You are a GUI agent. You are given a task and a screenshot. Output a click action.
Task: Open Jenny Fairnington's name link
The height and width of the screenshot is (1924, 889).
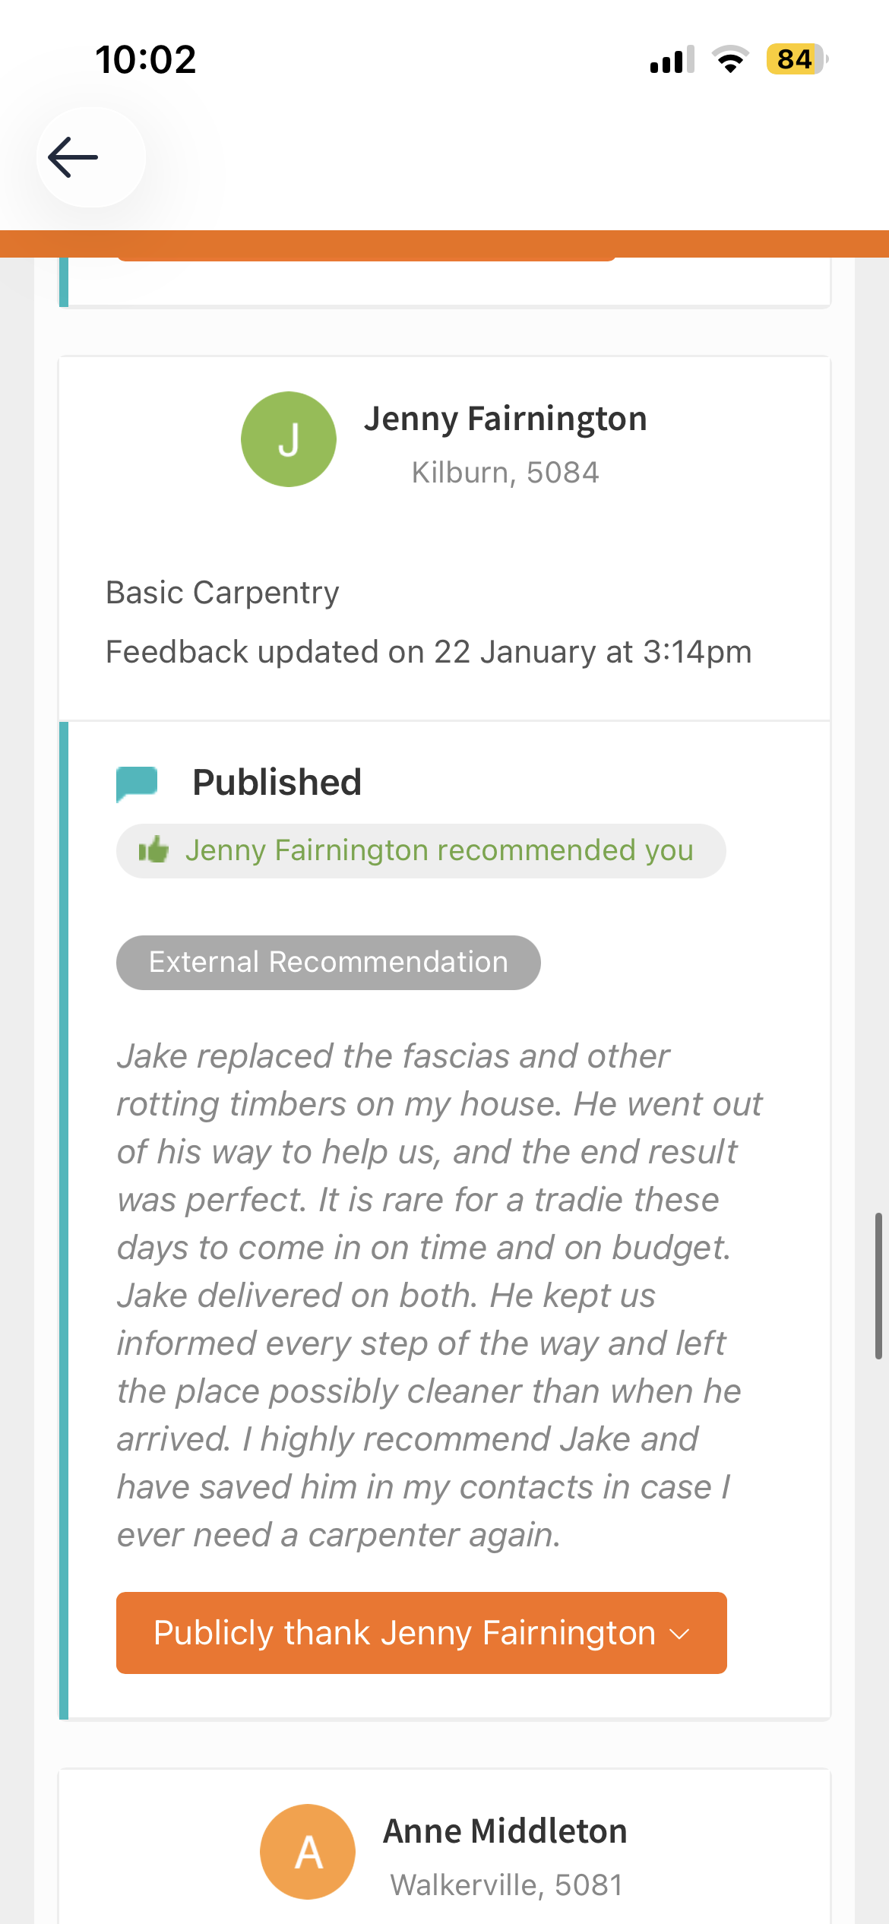click(505, 419)
